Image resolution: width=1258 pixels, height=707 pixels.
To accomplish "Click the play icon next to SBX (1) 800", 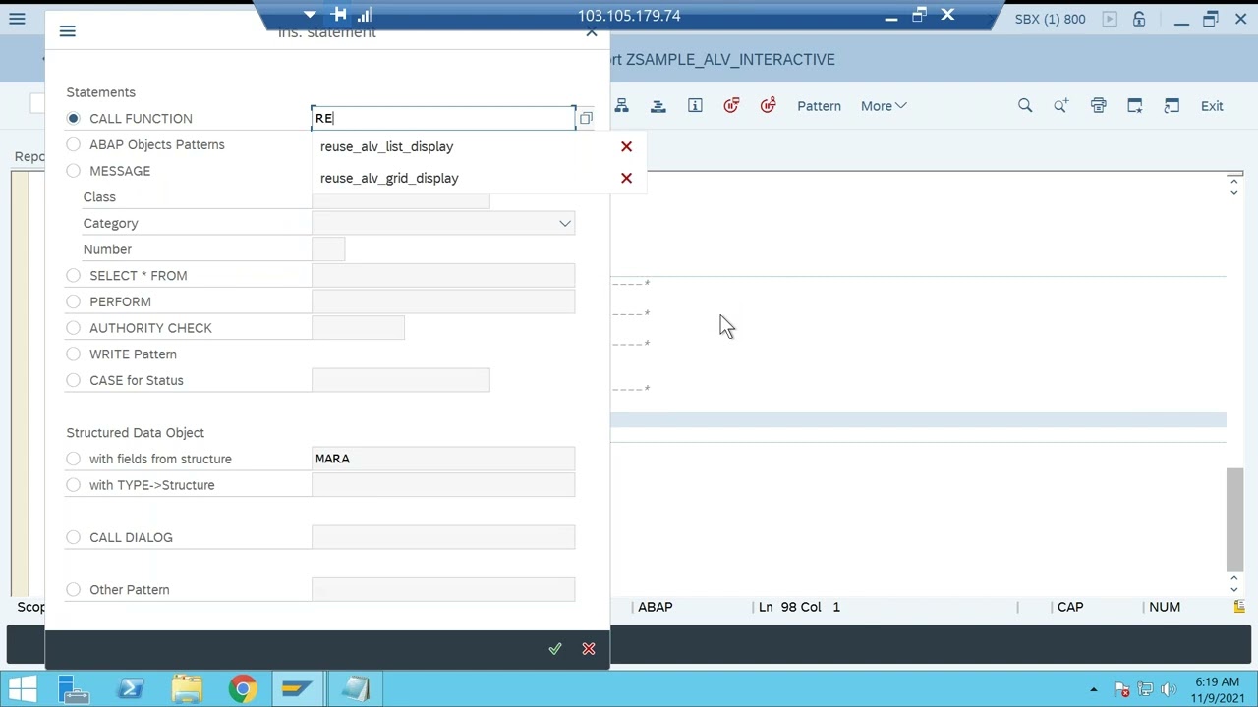I will [x=1110, y=19].
